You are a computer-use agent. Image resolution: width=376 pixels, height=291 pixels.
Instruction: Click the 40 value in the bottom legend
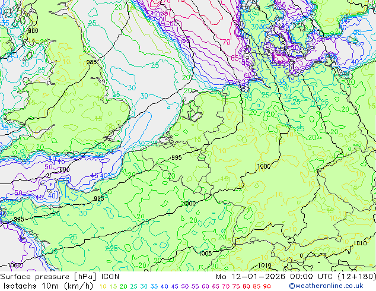tap(164, 286)
